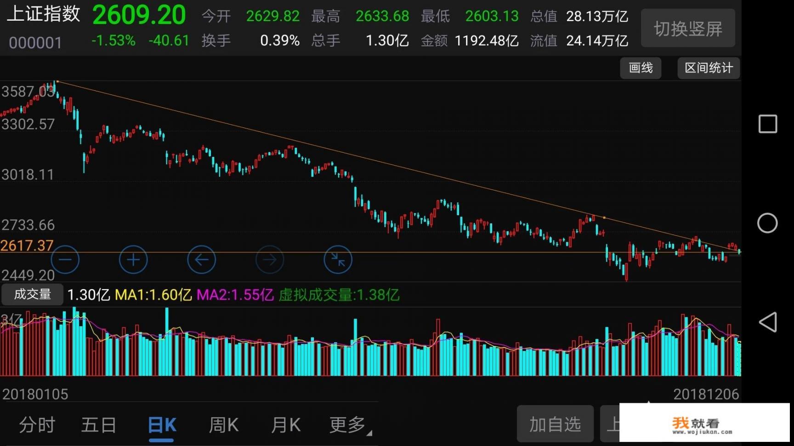This screenshot has width=794, height=446.
Task: Tap the high price 2633.68
Action: 382,16
